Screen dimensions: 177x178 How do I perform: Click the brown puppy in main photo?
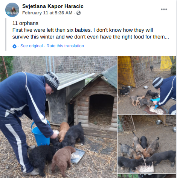[x=63, y=161]
